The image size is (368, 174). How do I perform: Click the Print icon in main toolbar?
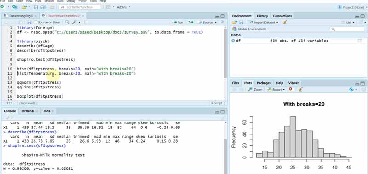pos(52,7)
